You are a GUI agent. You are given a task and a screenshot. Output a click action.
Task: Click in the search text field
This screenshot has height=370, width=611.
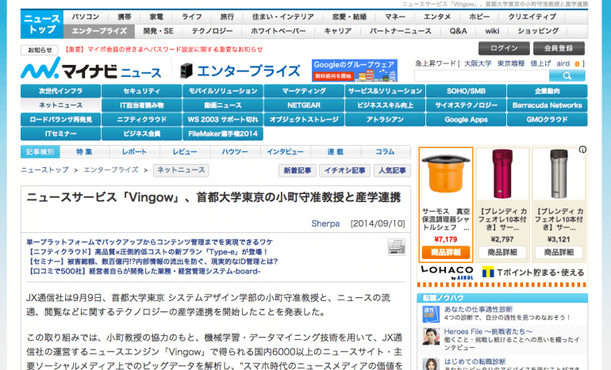point(482,76)
